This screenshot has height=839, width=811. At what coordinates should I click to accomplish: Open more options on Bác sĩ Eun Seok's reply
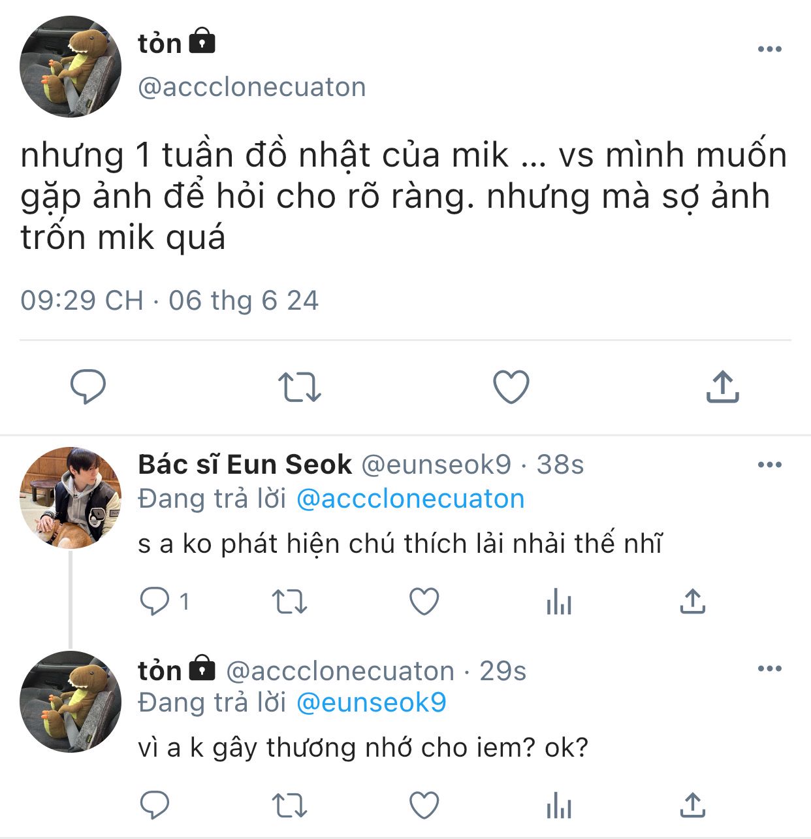[x=770, y=465]
